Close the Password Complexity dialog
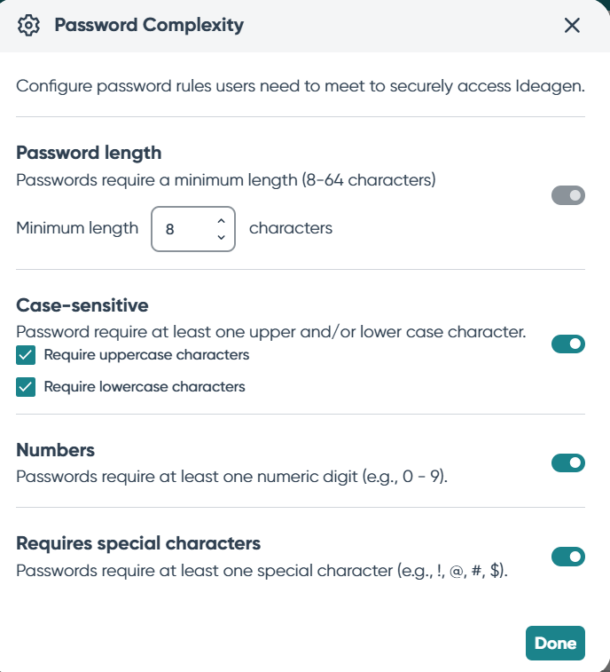 pyautogui.click(x=572, y=26)
